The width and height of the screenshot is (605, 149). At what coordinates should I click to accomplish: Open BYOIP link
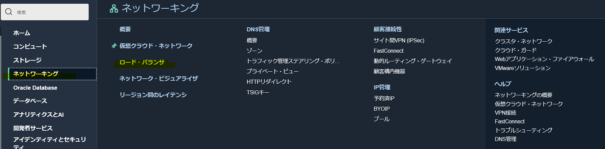pos(382,109)
